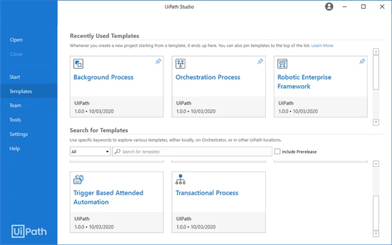Click Trigger Based Attended Automation footer

(117, 223)
